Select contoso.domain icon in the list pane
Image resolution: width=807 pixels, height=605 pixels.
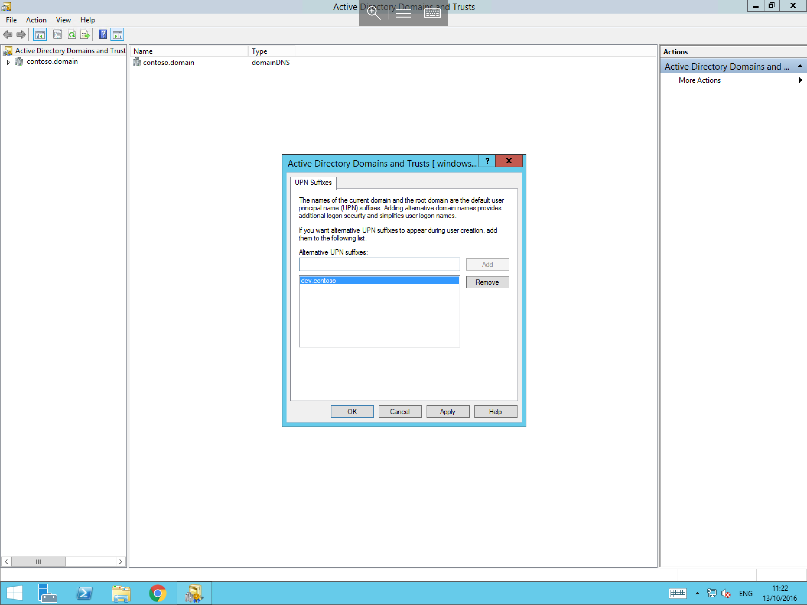tap(137, 62)
